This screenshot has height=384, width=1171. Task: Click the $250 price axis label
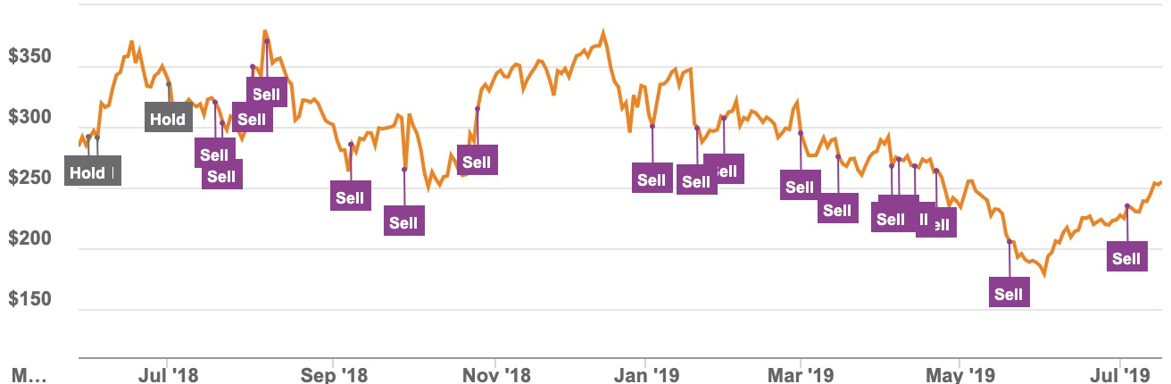29,179
